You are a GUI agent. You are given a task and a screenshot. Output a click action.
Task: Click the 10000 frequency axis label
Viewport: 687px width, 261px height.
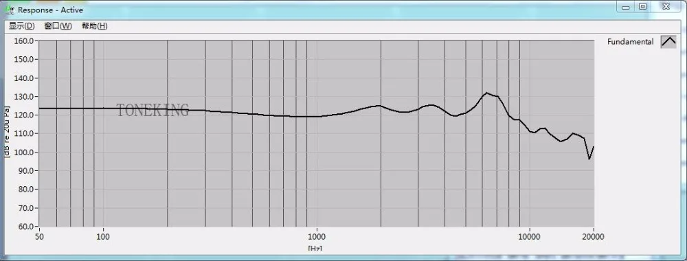coord(529,236)
